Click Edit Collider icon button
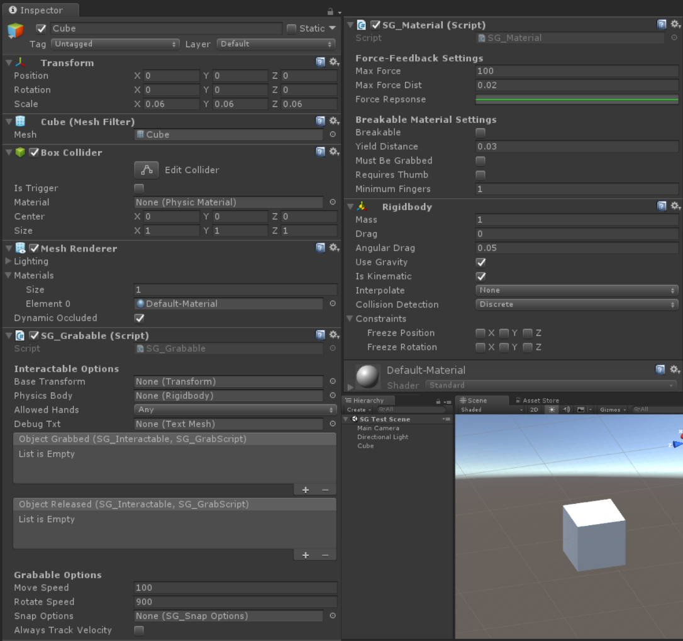 tap(147, 170)
